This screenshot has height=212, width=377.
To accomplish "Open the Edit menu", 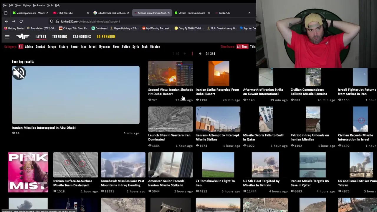I will coord(11,5).
